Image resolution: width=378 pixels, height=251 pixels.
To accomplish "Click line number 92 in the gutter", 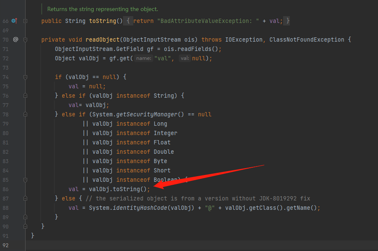I will 6,245.
